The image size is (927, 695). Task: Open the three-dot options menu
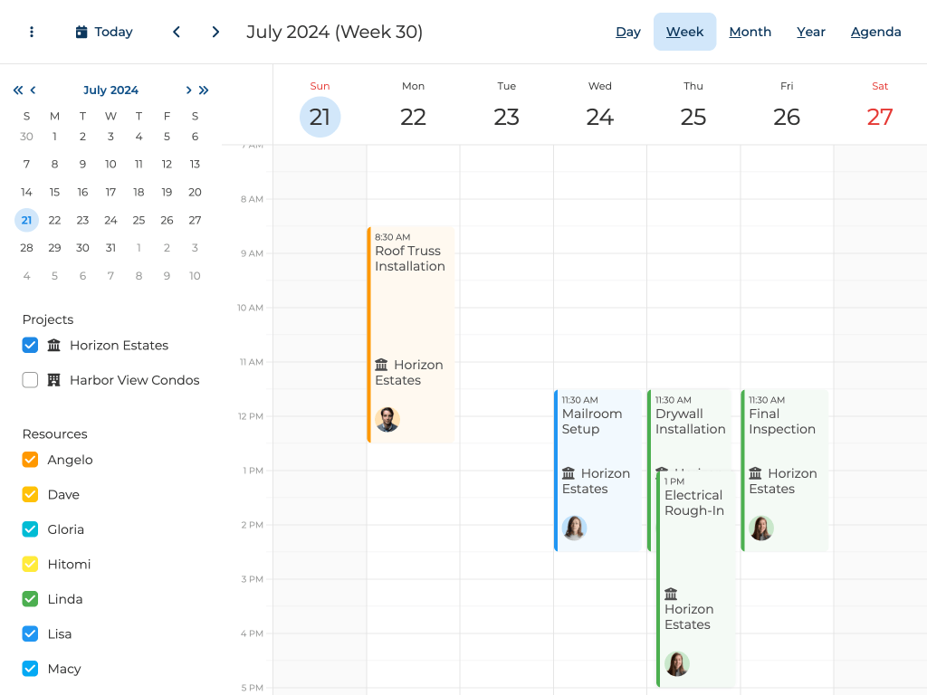click(x=32, y=32)
